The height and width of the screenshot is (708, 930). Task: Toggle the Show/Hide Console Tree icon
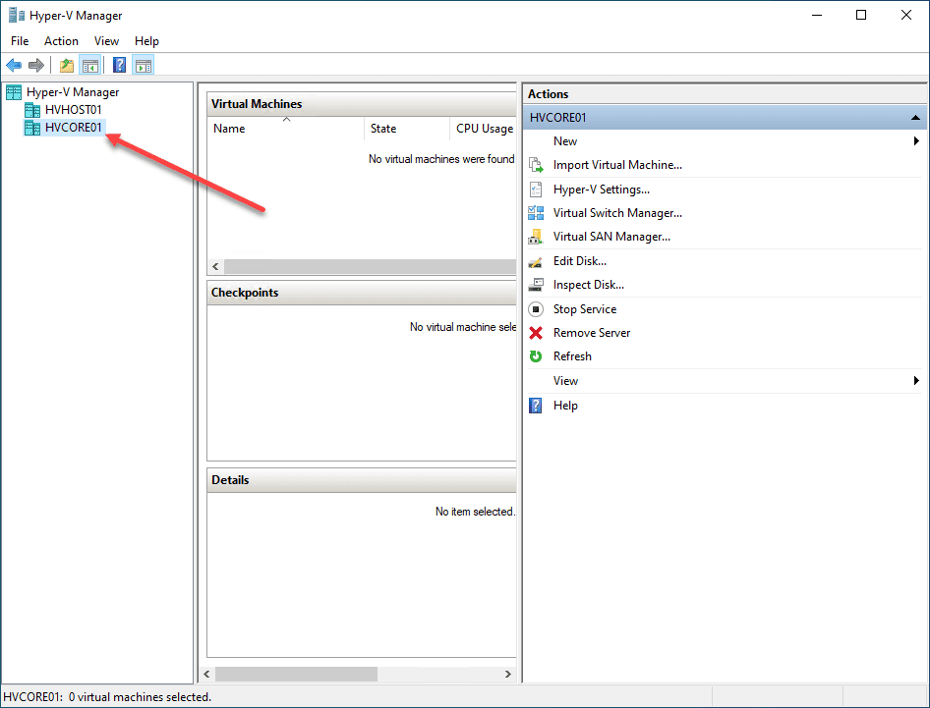pyautogui.click(x=90, y=65)
